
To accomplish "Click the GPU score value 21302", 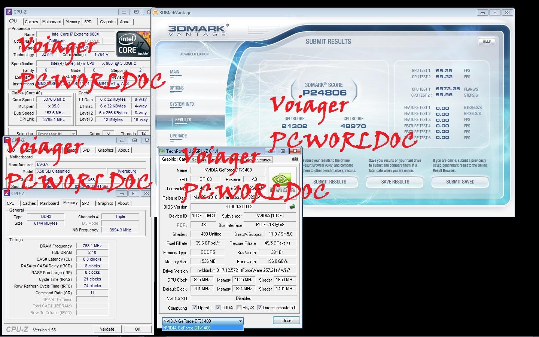I will (294, 126).
